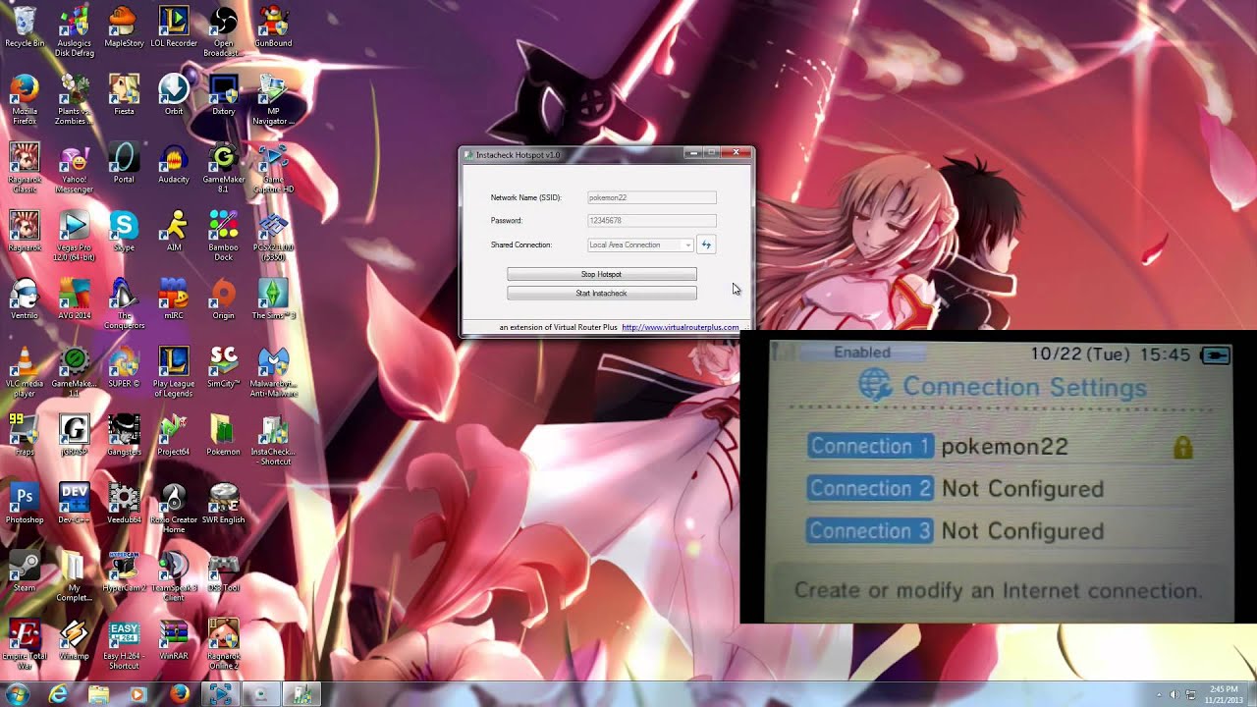Select Connection 2 on the 3DS screen
The image size is (1257, 707).
pos(956,488)
